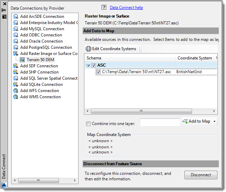Click the Terrain 50 DEM image icon
This screenshot has height=192, width=226.
coord(22,60)
